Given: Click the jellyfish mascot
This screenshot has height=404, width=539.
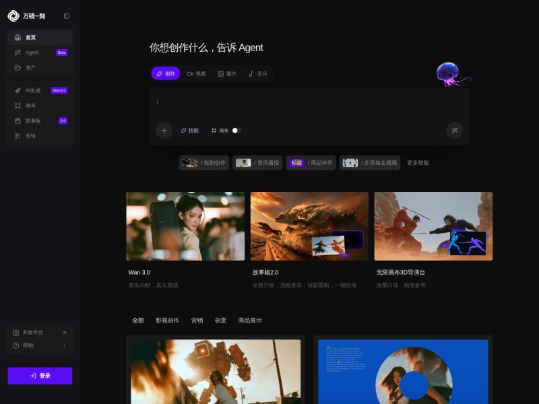Looking at the screenshot, I should pyautogui.click(x=452, y=74).
